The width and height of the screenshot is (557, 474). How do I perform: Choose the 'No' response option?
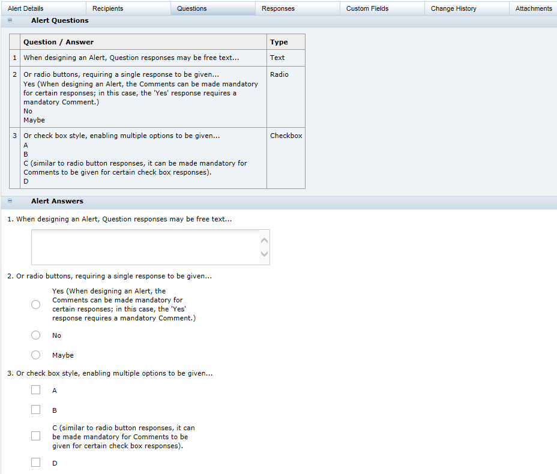point(35,335)
